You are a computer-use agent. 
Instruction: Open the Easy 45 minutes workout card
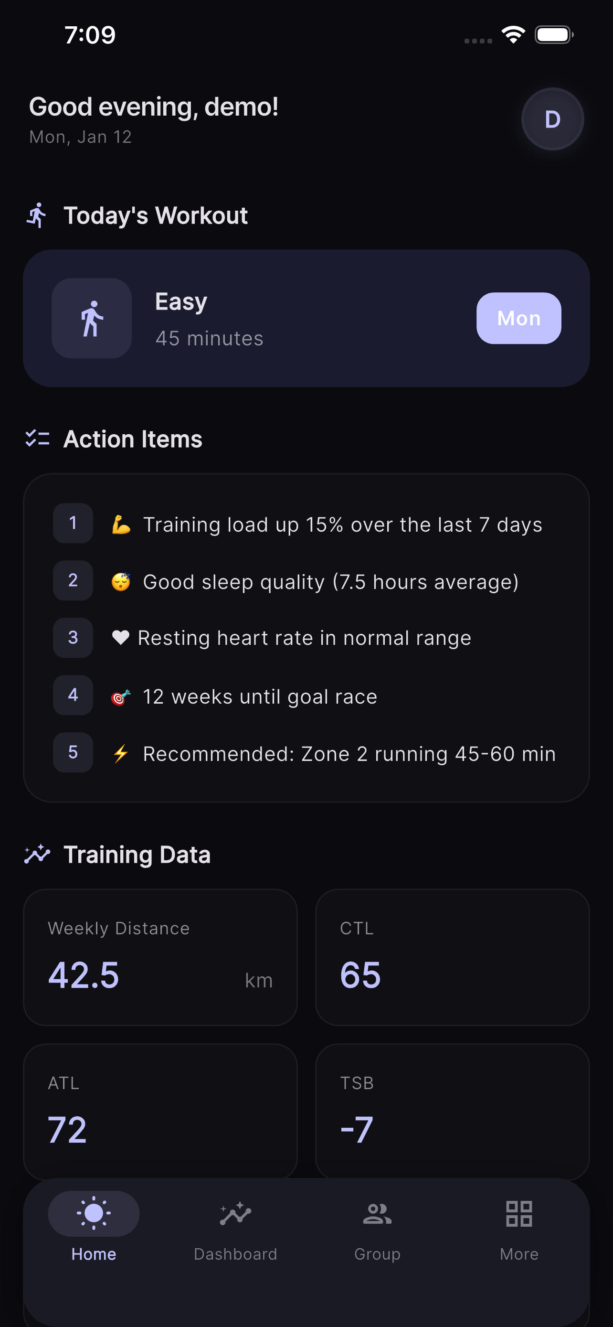306,318
